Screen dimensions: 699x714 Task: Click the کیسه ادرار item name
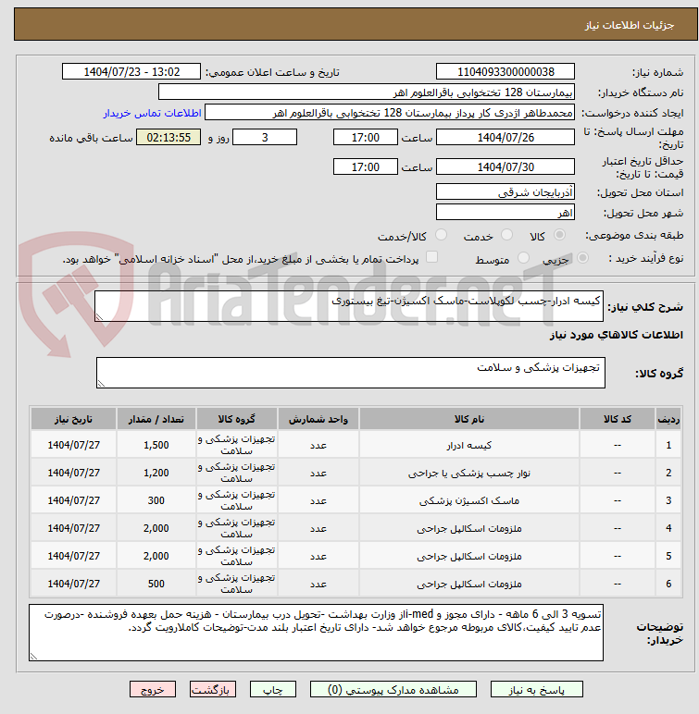pyautogui.click(x=469, y=446)
